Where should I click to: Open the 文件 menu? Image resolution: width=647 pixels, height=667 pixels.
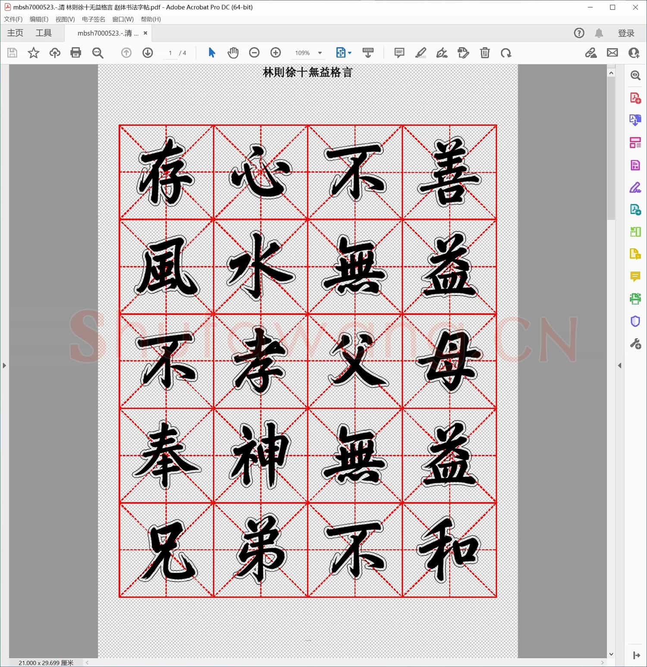(x=13, y=19)
